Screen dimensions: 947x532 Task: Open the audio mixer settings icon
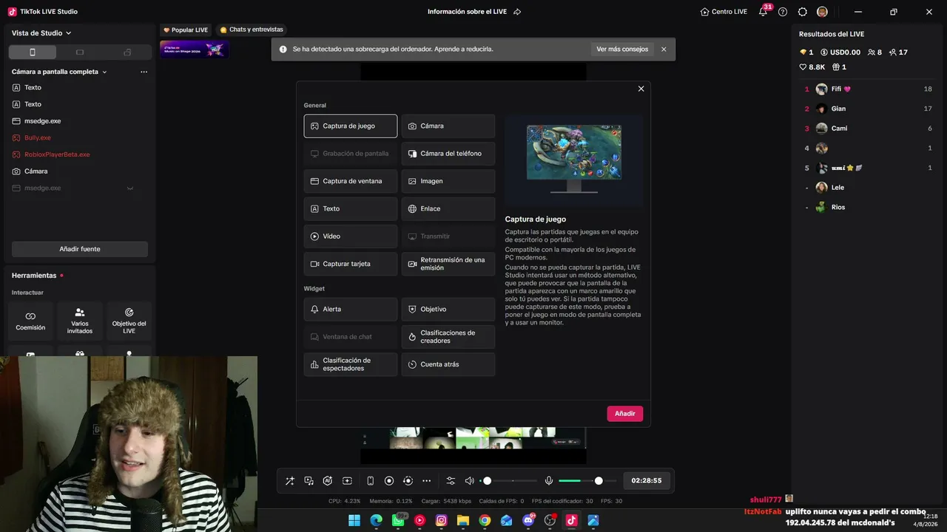pyautogui.click(x=451, y=481)
